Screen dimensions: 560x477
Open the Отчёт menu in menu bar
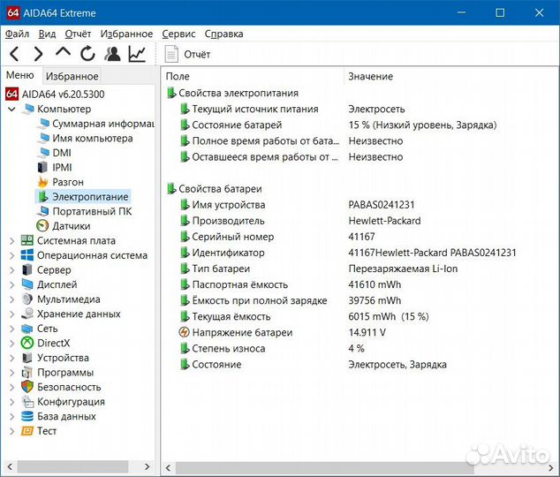(x=78, y=34)
